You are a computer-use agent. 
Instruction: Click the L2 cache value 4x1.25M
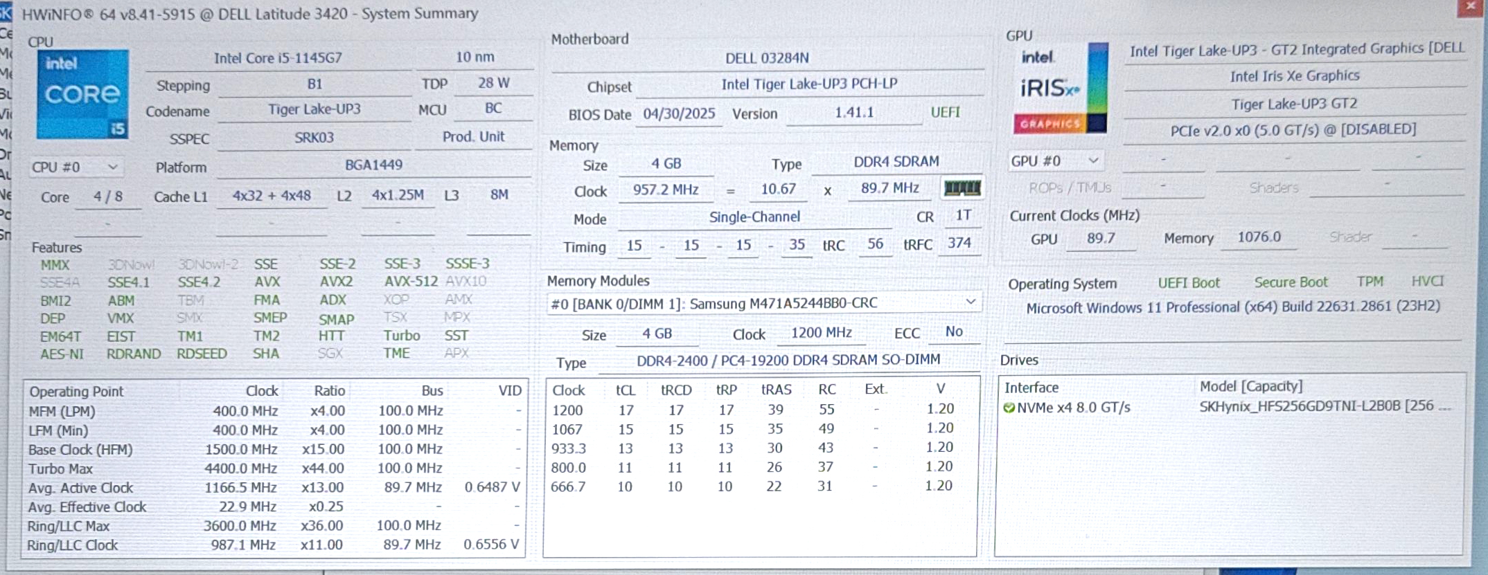click(x=398, y=195)
